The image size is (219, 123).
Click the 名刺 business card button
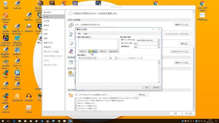tap(132, 58)
